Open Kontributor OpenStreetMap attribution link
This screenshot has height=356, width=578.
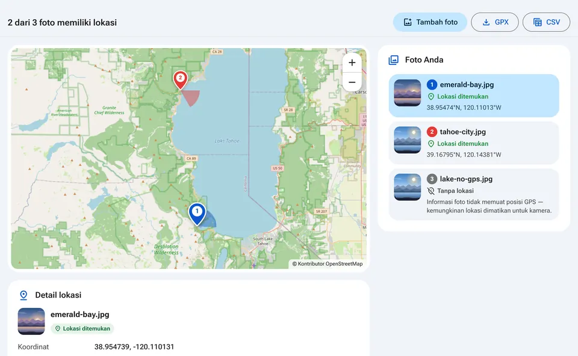[x=328, y=263]
